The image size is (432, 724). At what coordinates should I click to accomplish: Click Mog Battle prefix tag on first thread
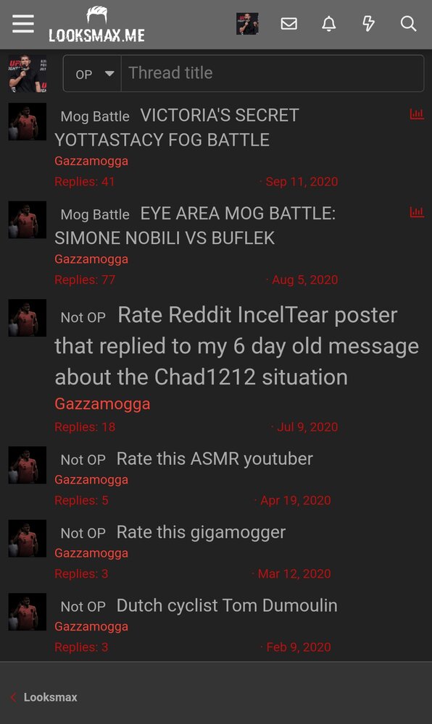click(95, 117)
